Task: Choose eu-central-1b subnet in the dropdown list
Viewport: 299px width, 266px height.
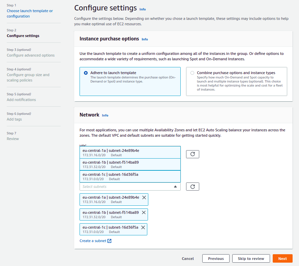Action: 130,164
